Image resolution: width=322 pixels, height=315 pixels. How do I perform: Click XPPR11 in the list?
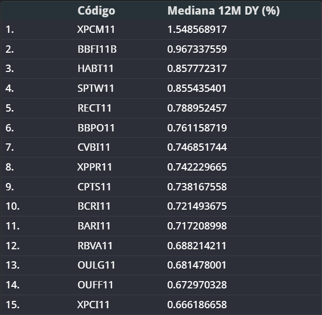point(94,167)
